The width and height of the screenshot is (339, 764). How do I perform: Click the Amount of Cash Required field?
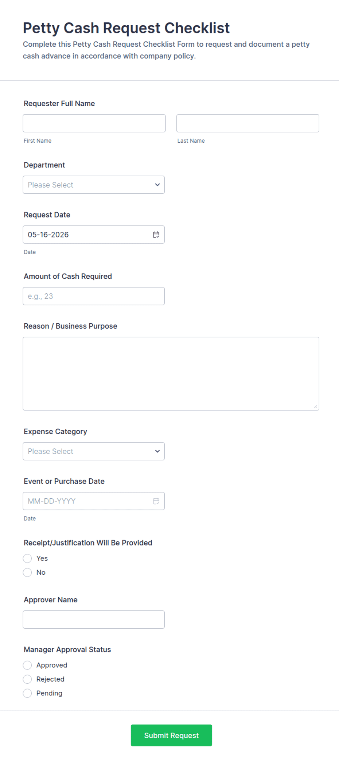point(94,296)
